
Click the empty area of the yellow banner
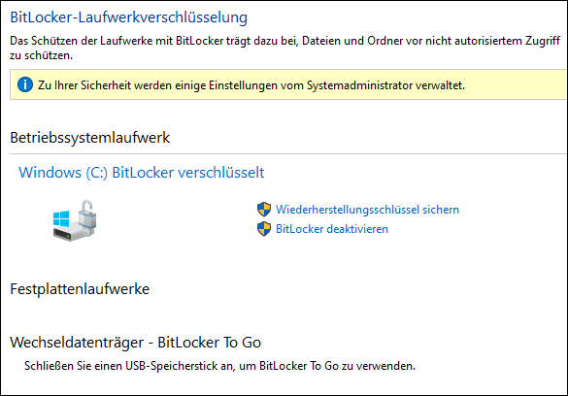coord(517,84)
